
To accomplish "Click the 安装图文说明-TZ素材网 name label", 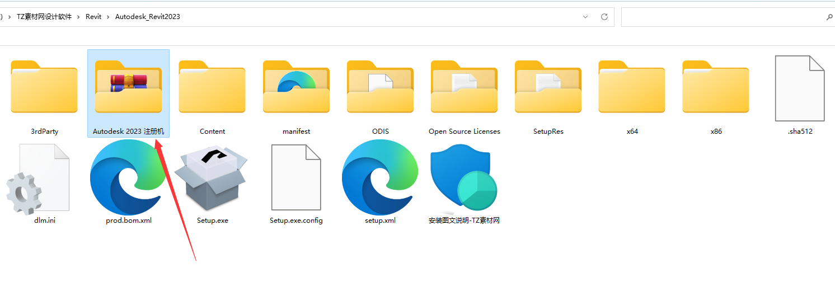I will pos(464,221).
